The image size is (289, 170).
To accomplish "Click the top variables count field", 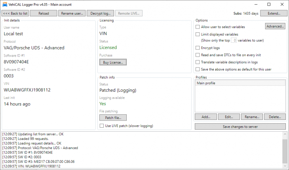I will click(x=234, y=40).
